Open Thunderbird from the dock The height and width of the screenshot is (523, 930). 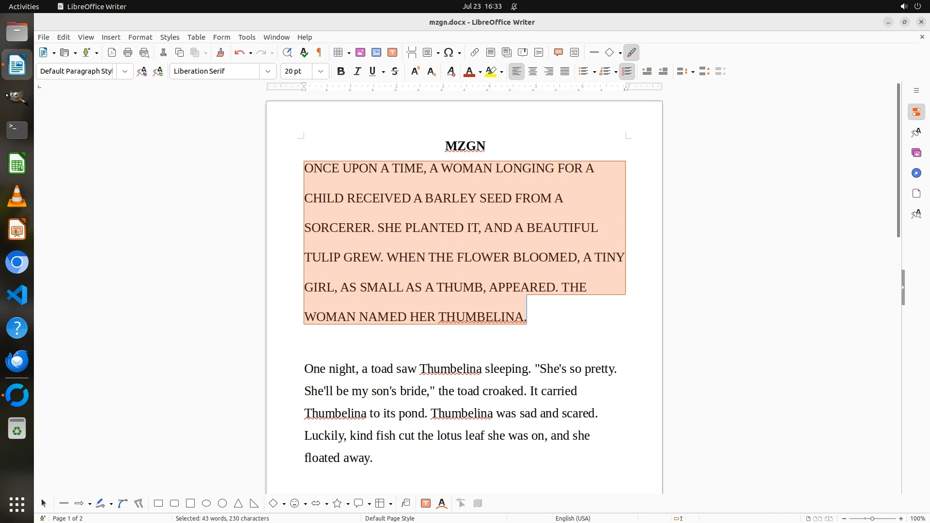coord(17,361)
